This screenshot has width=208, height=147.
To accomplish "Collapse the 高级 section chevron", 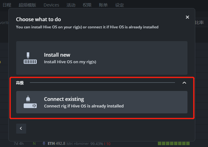I will [x=184, y=83].
